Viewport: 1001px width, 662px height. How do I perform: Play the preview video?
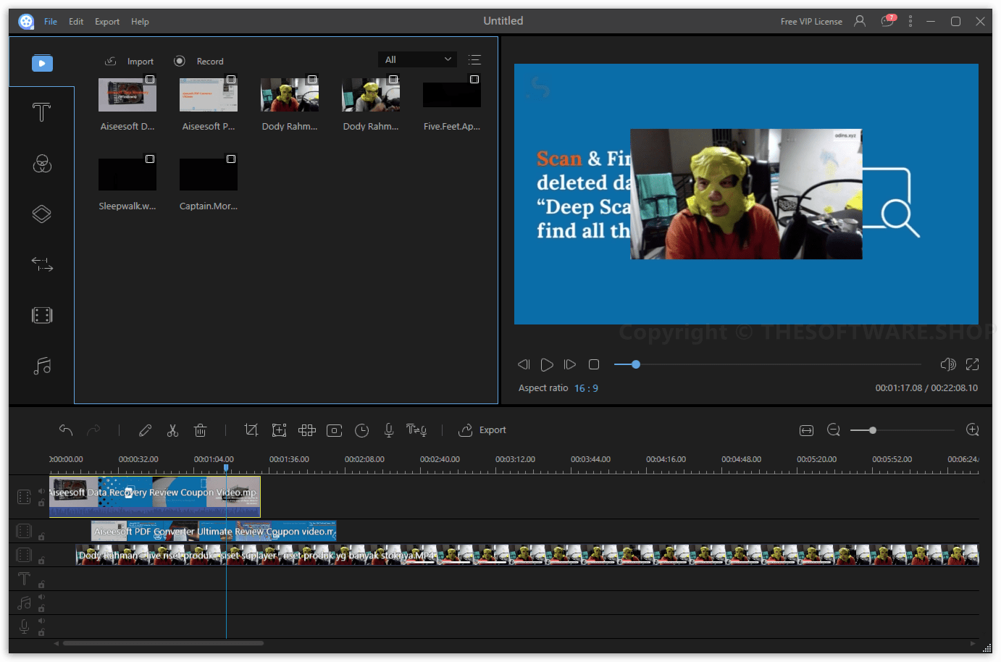547,364
